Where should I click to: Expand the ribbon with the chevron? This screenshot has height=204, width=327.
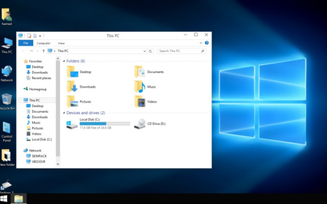click(x=201, y=43)
